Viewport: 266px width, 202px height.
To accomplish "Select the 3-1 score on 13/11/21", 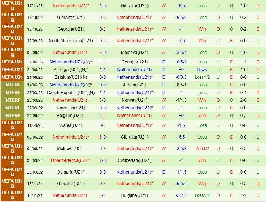I will 103,195.
